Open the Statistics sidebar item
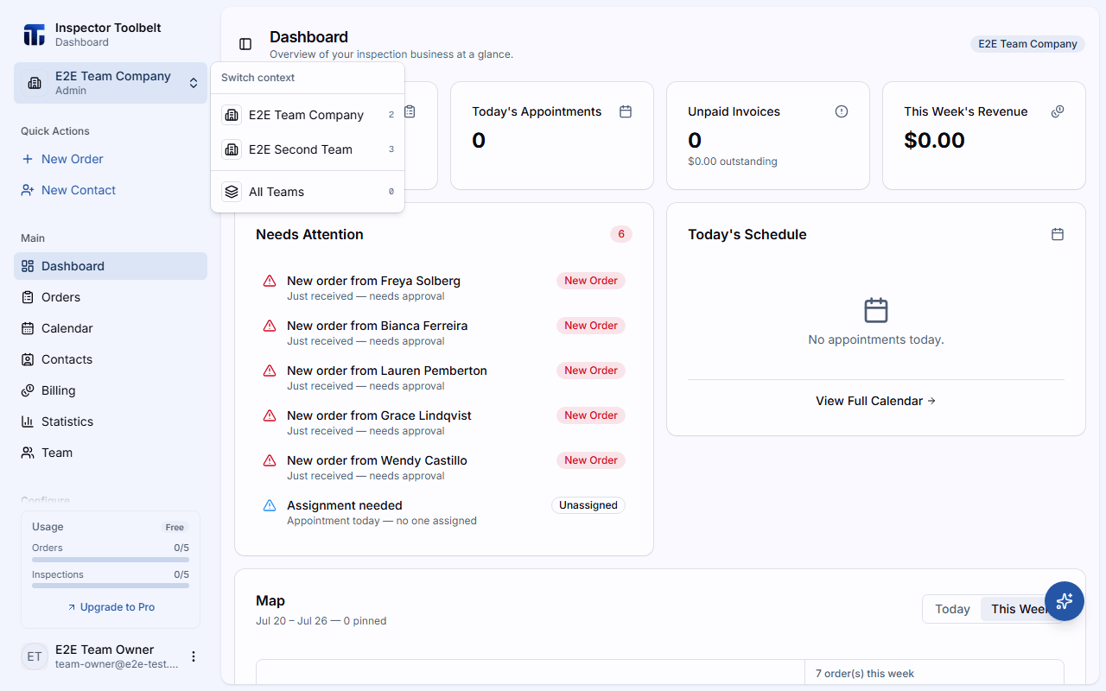Viewport: 1106px width, 691px height. click(x=111, y=422)
